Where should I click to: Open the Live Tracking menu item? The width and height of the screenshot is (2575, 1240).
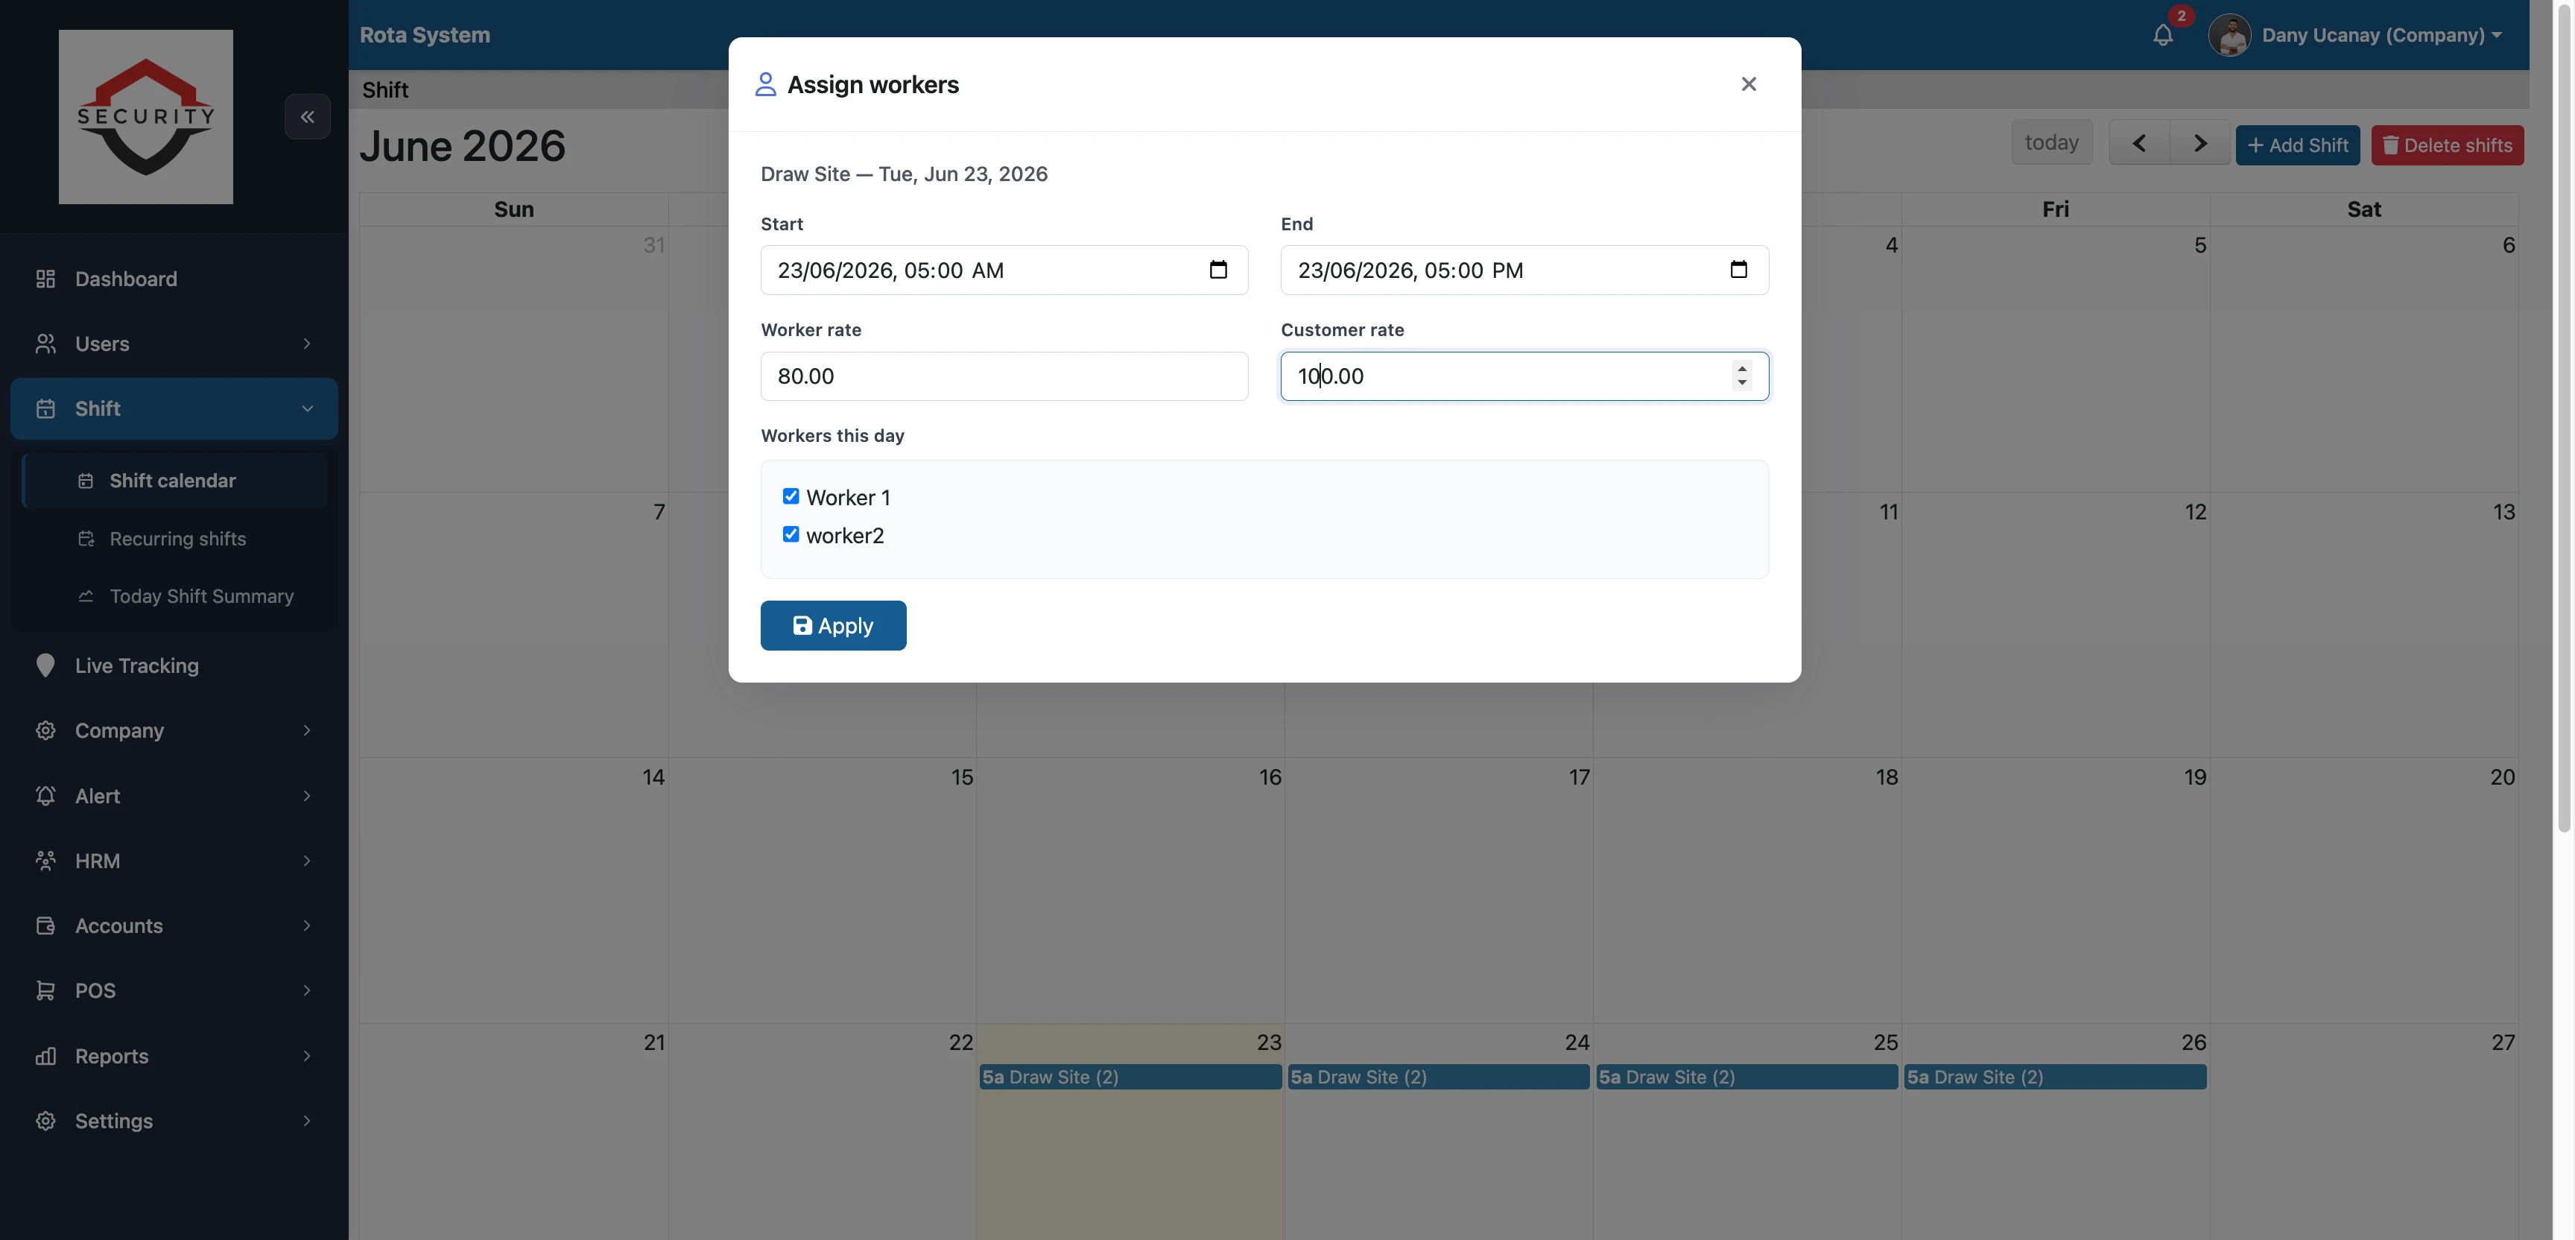[x=174, y=666]
